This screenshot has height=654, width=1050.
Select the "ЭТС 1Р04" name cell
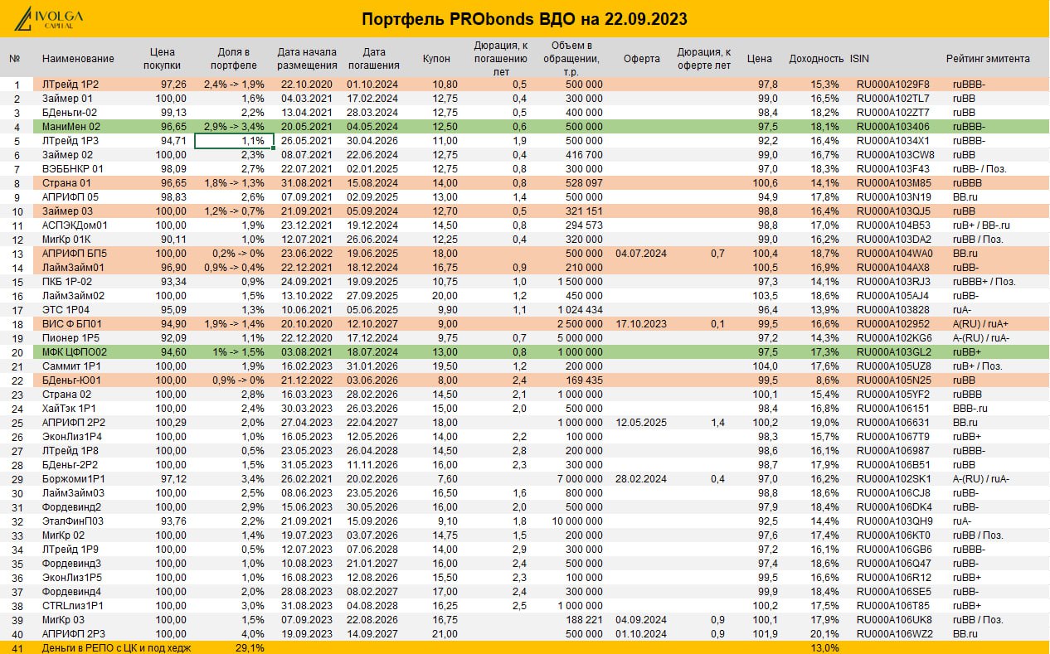point(66,310)
